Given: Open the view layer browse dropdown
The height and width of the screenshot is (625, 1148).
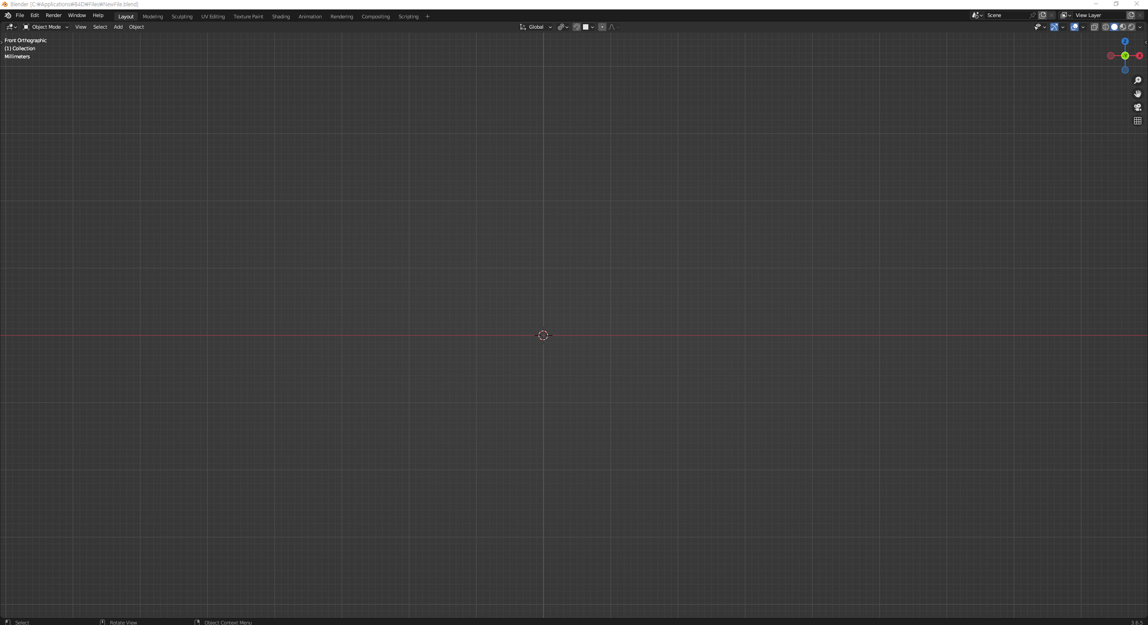Looking at the screenshot, I should point(1066,15).
